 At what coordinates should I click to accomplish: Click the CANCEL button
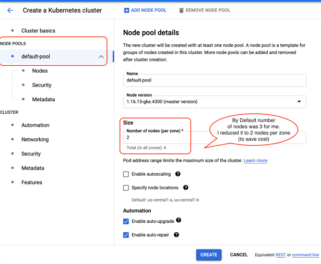click(x=239, y=255)
